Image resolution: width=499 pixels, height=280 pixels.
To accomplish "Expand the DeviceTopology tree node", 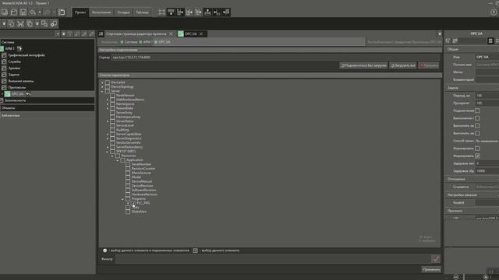I will (102, 86).
